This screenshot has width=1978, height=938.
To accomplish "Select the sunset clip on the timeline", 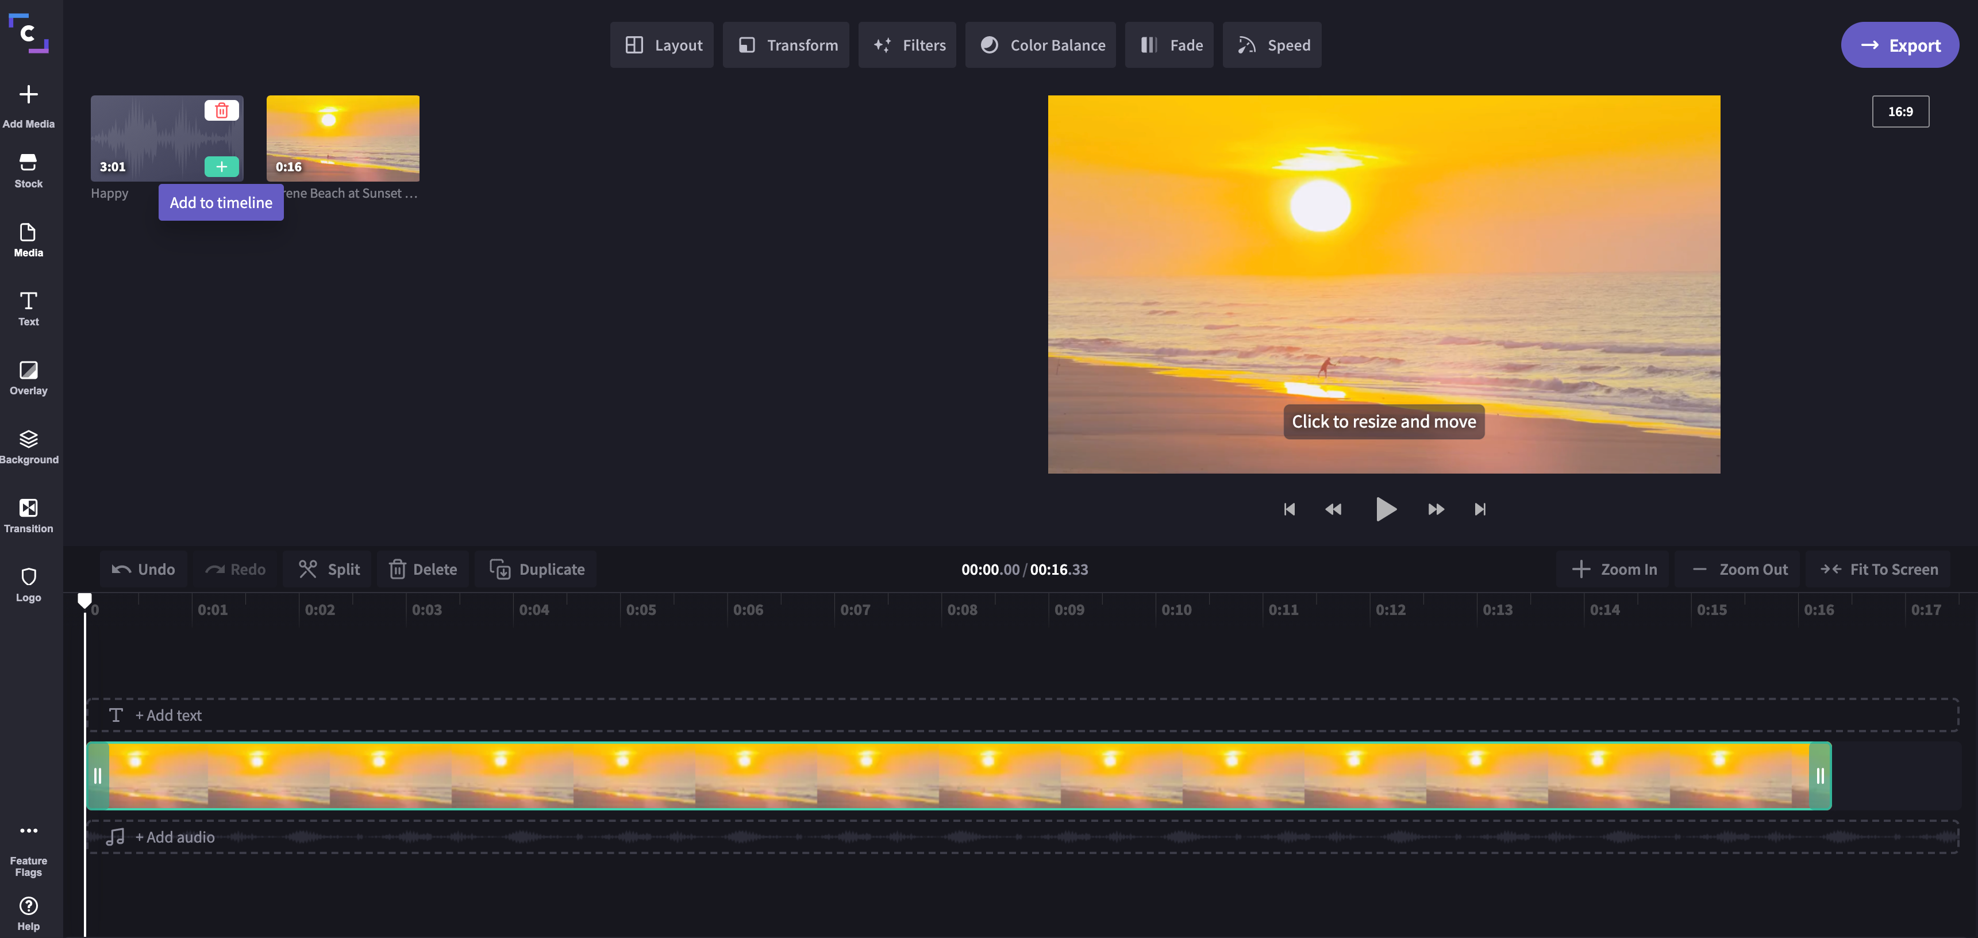I will point(959,776).
